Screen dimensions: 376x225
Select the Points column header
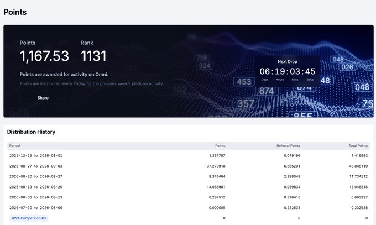click(220, 146)
